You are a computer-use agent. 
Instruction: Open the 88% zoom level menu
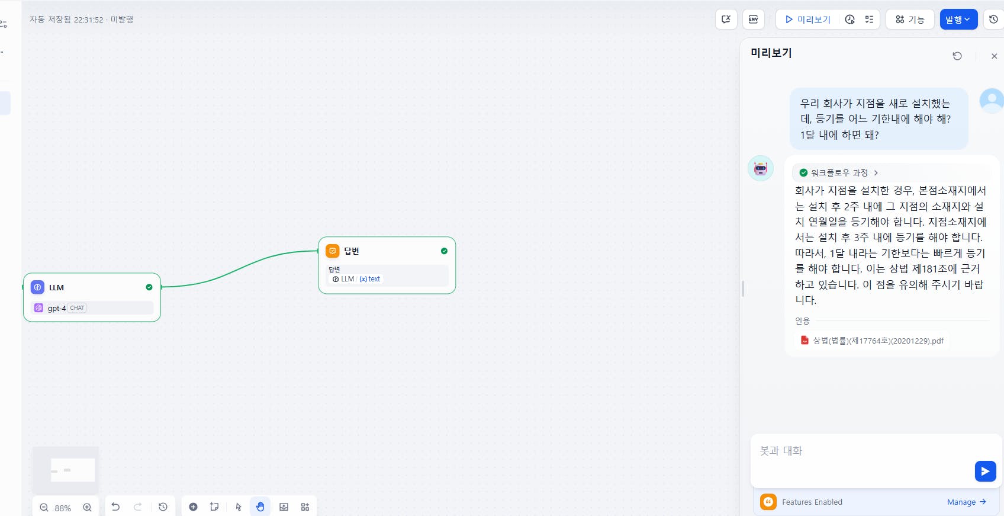pos(63,508)
